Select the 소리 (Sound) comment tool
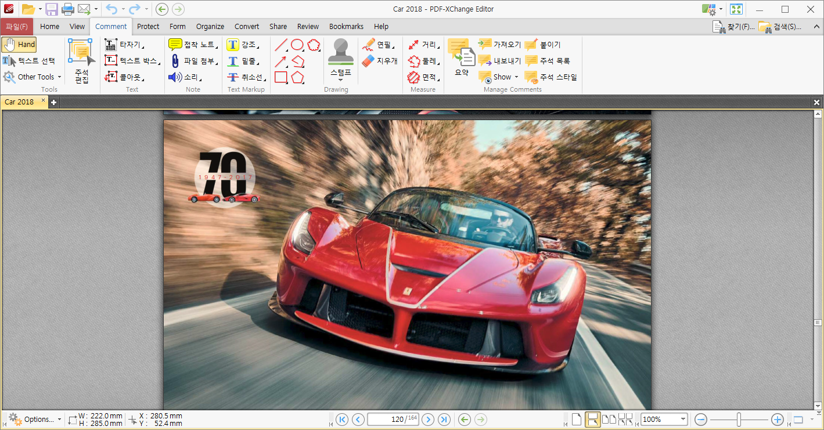Viewport: 824px width, 430px height. (x=185, y=77)
